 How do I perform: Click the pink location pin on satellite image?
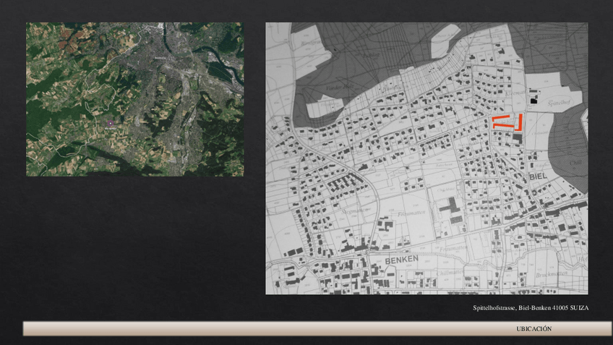(111, 124)
